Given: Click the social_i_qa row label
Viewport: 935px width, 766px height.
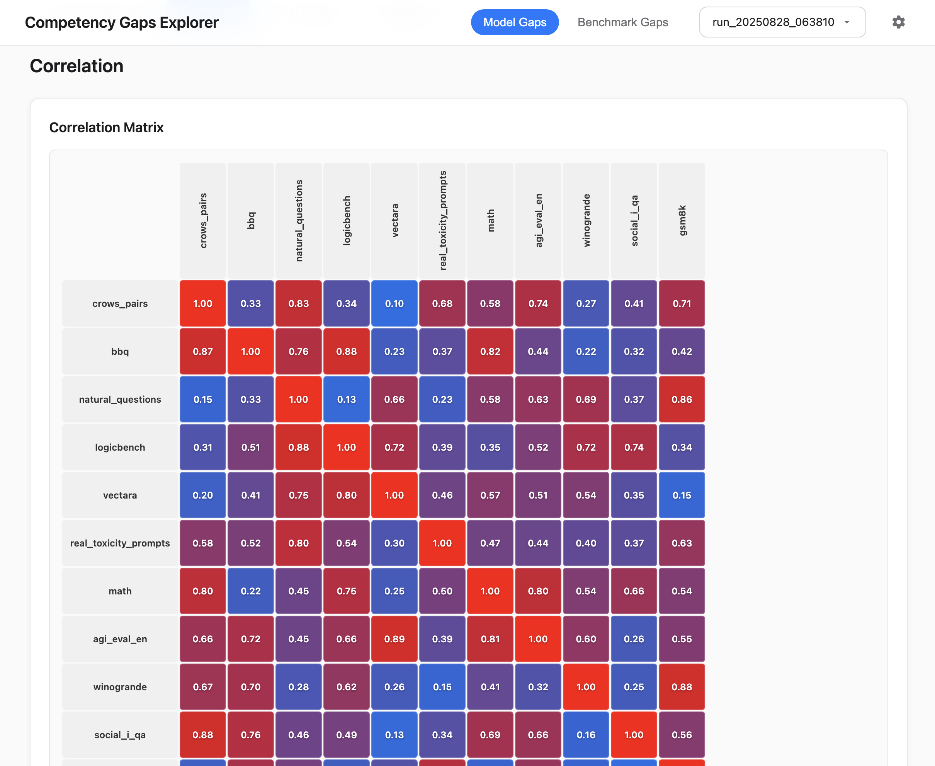Looking at the screenshot, I should click(x=120, y=735).
